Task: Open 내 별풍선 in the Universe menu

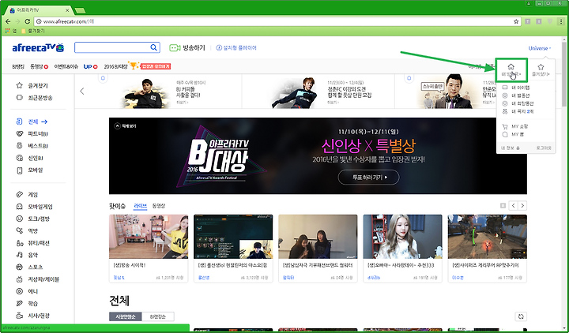Action: pos(520,95)
